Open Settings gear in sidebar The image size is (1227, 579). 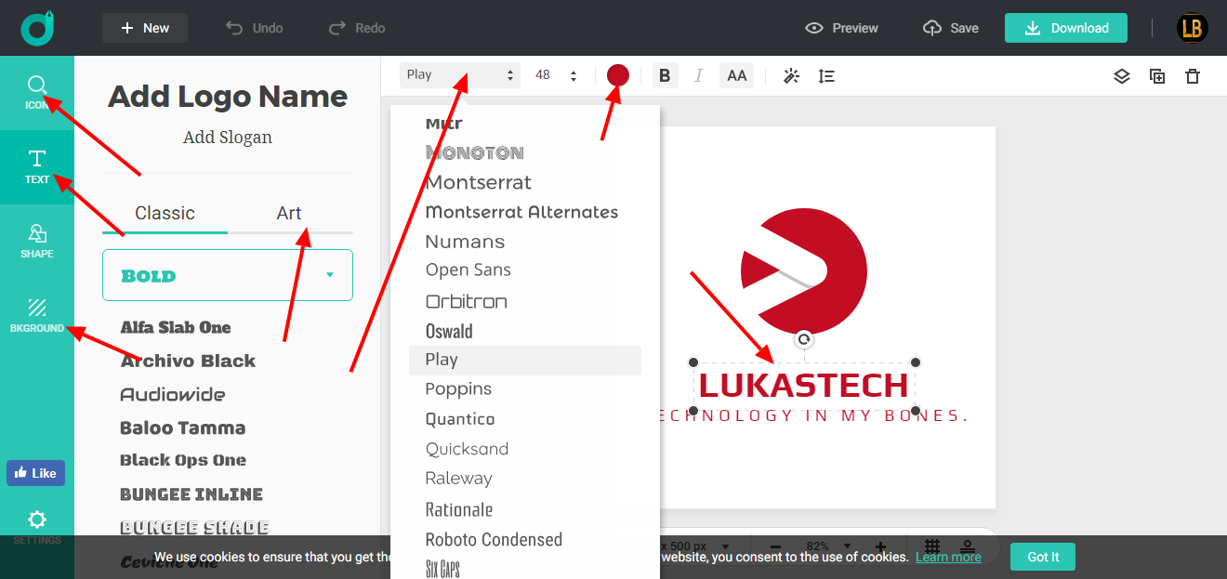pos(37,520)
